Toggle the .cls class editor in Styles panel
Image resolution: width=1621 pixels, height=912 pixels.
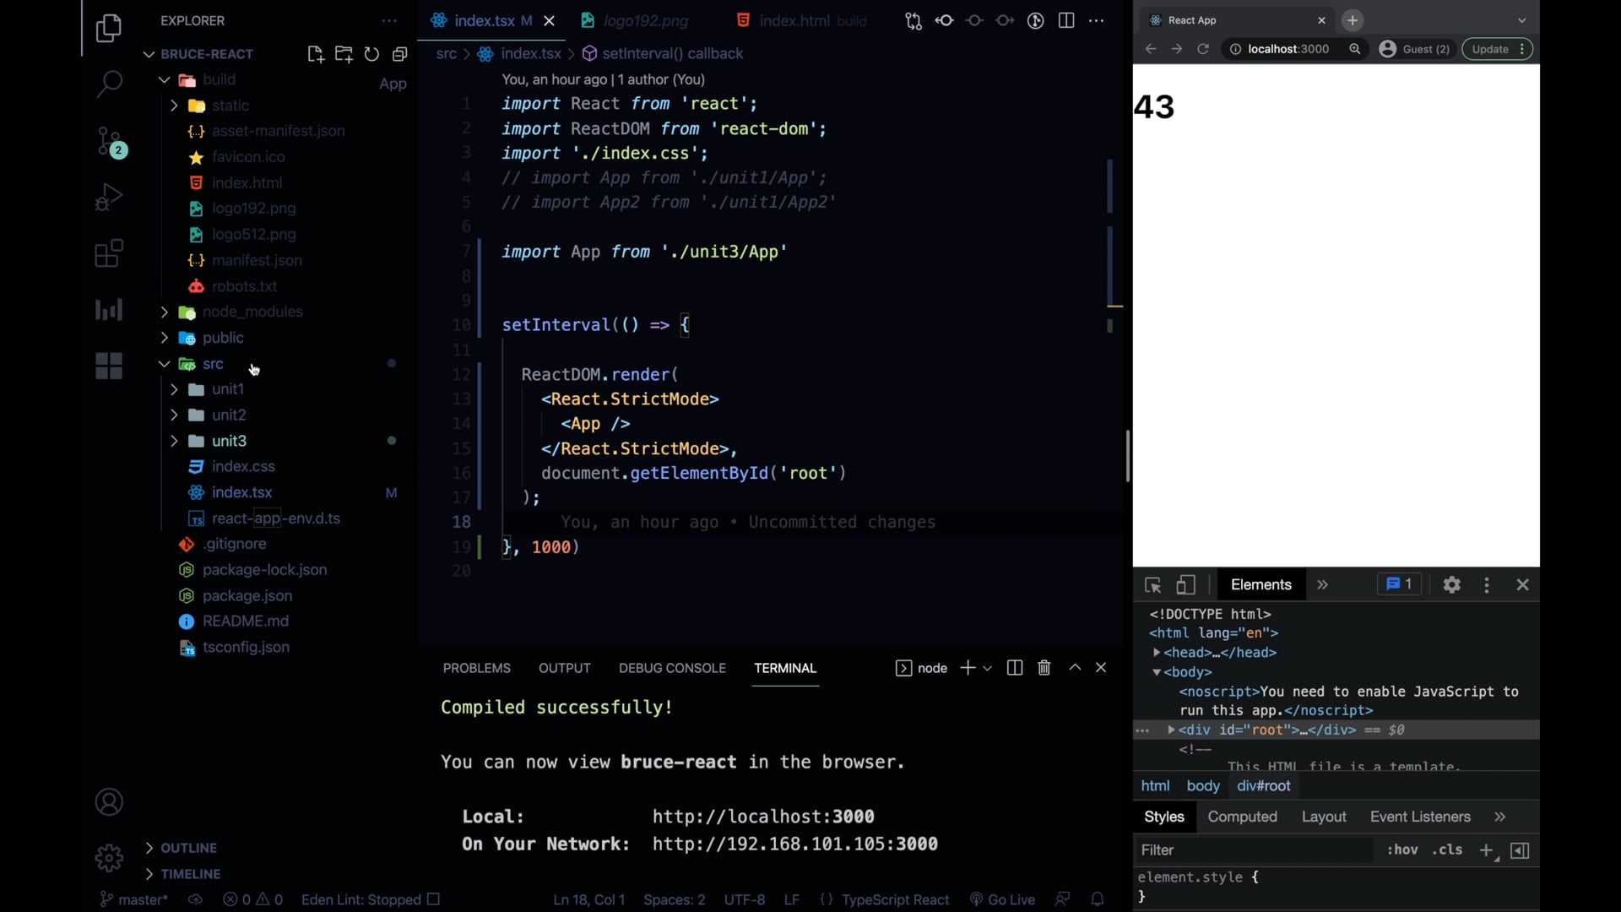click(x=1447, y=850)
